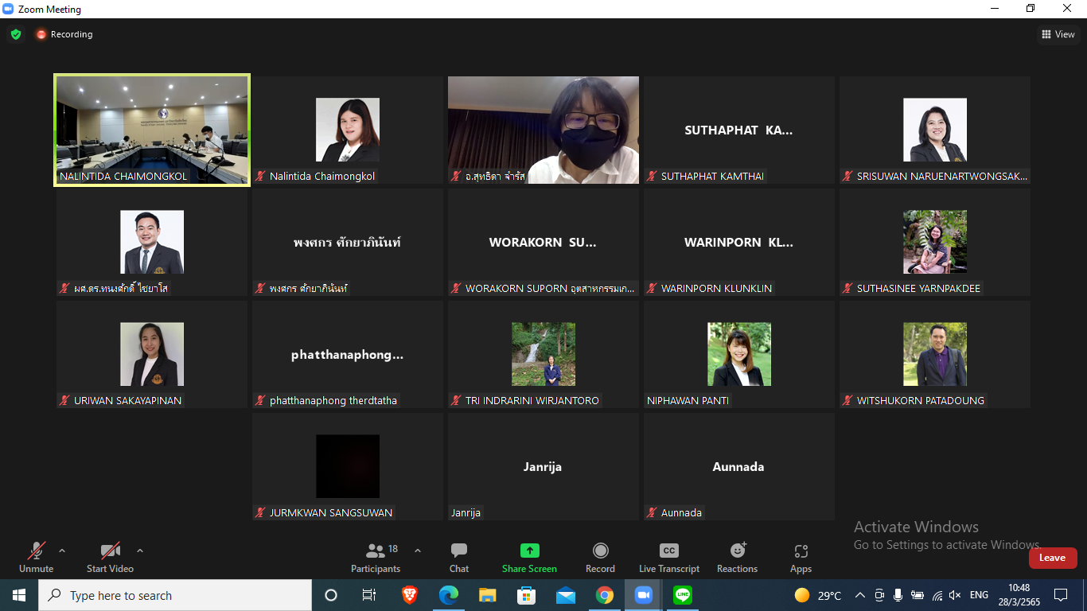Open the View layout menu

pyautogui.click(x=1058, y=34)
